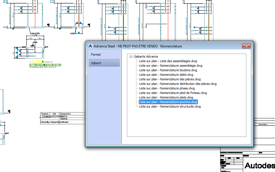The image size is (275, 172).
Task: Click the Advance Steel logo icon in title bar
Action: click(x=90, y=46)
